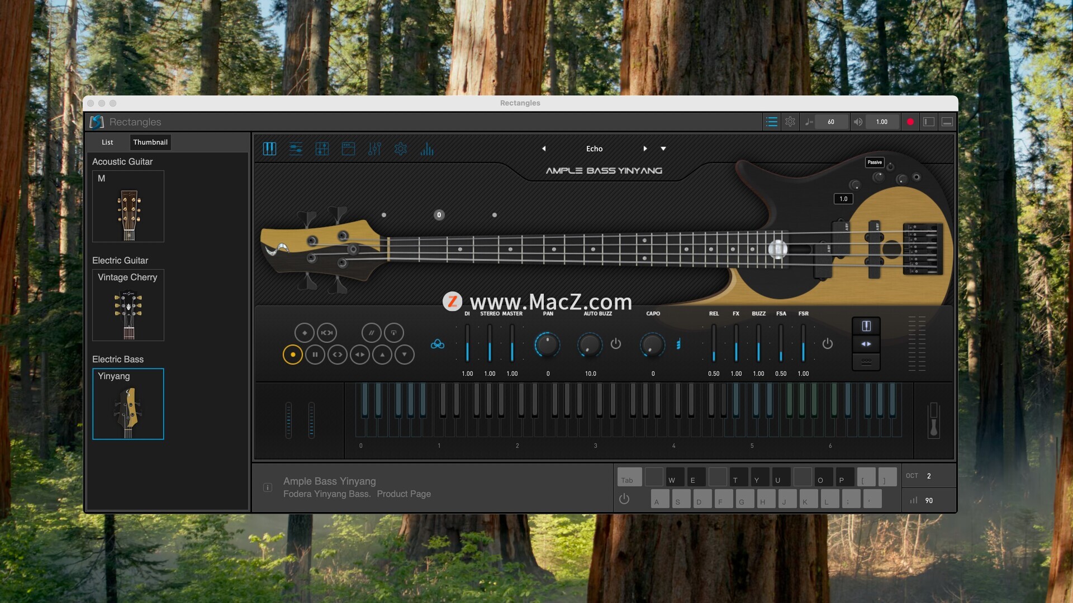Open plugin settings gear icon beside mixer
This screenshot has height=603, width=1073.
click(x=401, y=149)
